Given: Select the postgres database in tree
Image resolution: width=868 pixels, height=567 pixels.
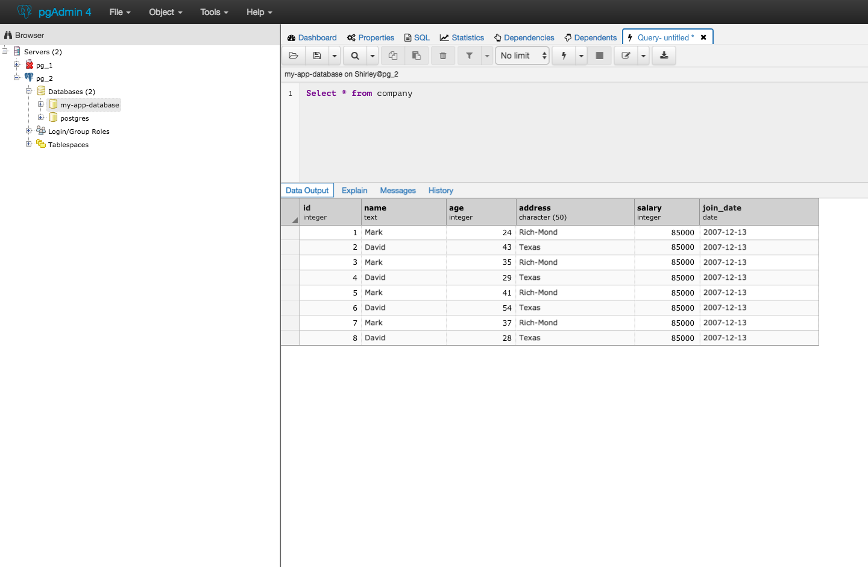Looking at the screenshot, I should tap(74, 118).
